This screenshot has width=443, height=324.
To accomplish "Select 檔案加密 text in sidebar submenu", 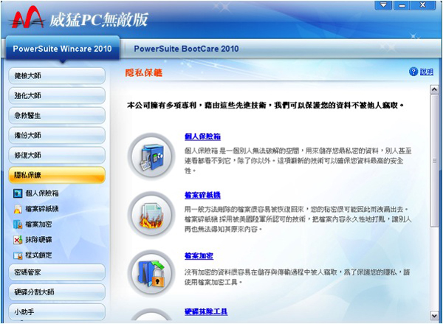I will [38, 224].
